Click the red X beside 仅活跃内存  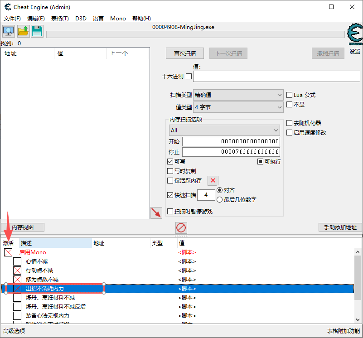213,180
